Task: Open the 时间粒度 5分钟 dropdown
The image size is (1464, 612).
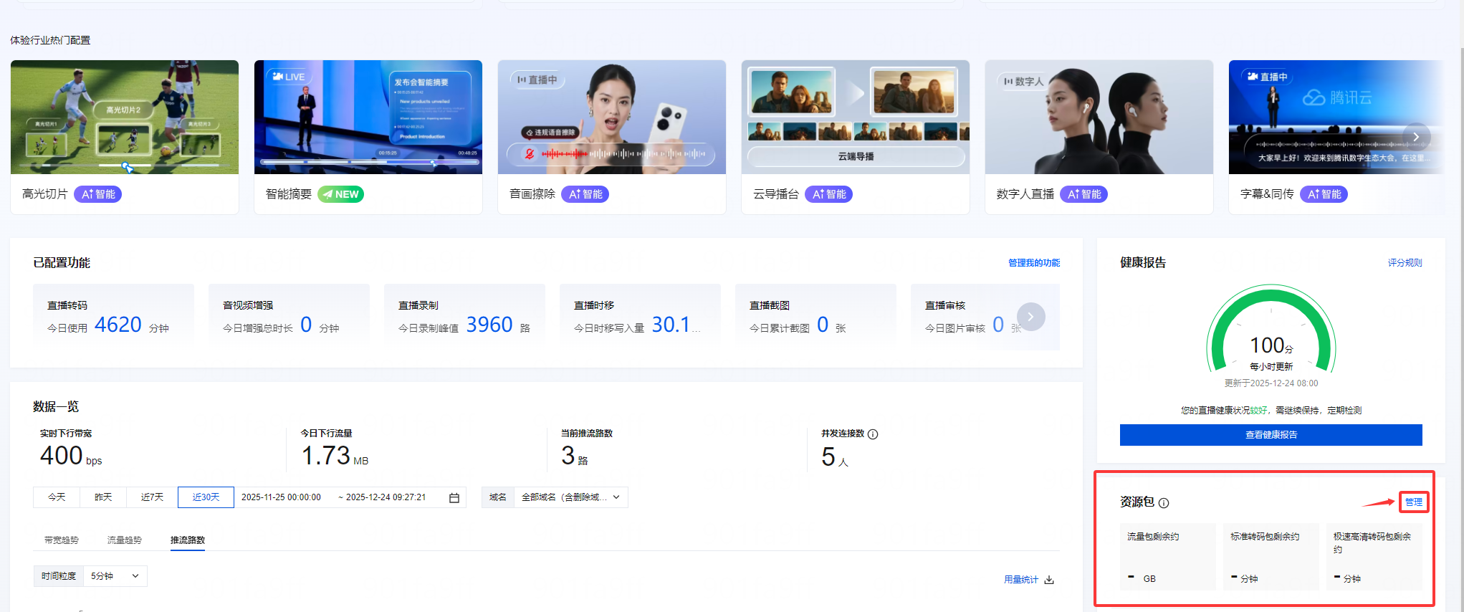Action: [115, 576]
